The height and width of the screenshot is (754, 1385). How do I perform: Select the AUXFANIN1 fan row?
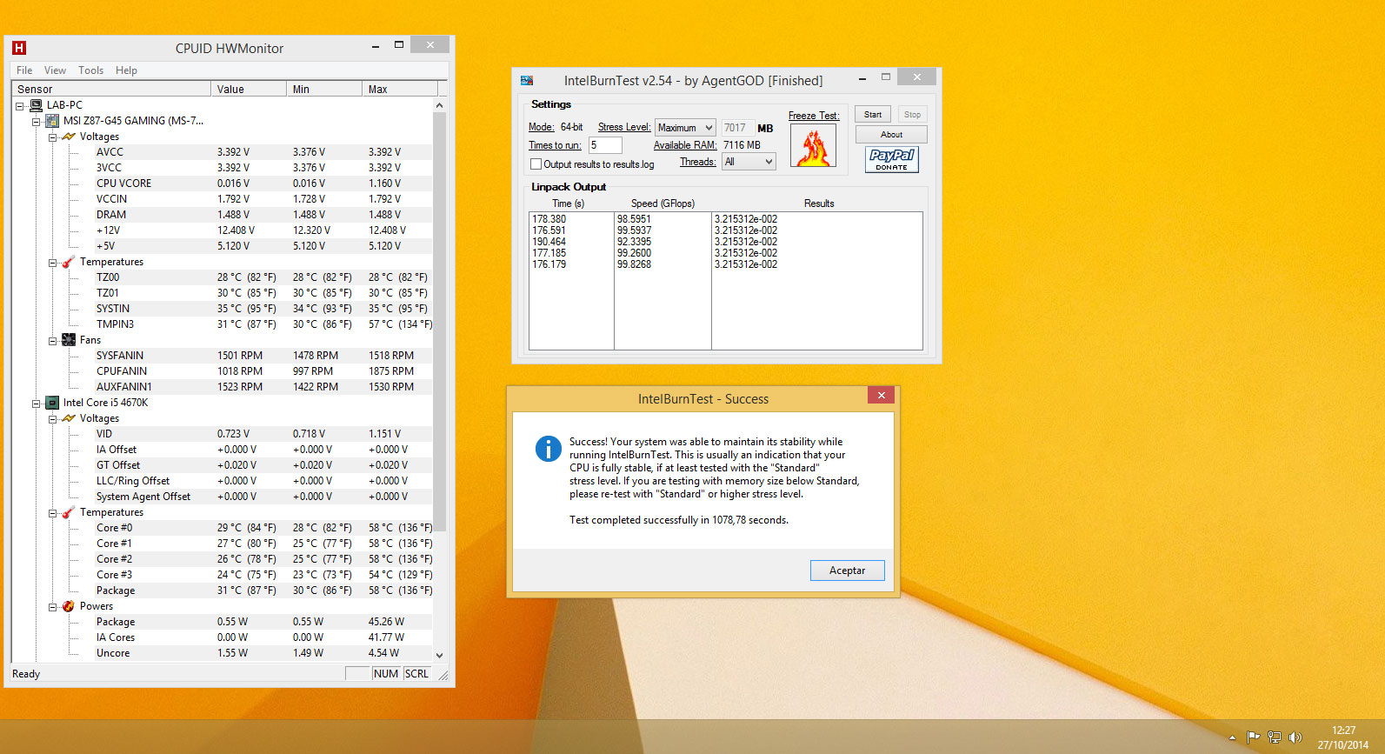[263, 387]
